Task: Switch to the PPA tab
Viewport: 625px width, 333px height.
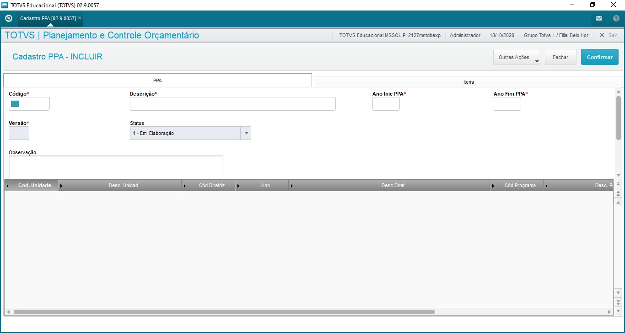Action: click(x=157, y=80)
